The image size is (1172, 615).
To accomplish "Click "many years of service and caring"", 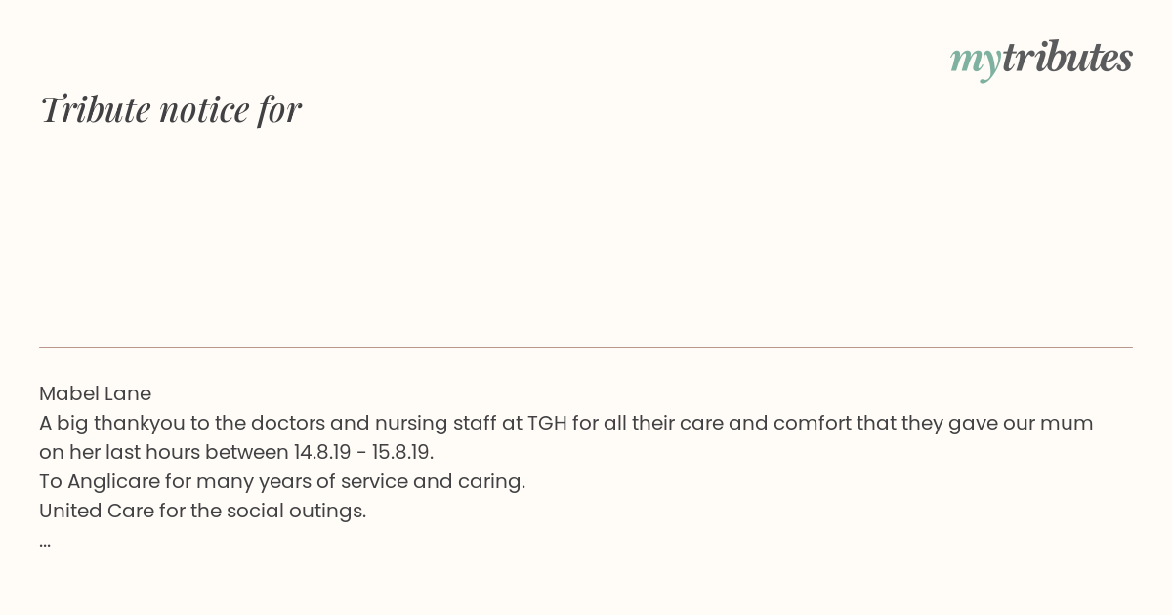I will pos(360,481).
